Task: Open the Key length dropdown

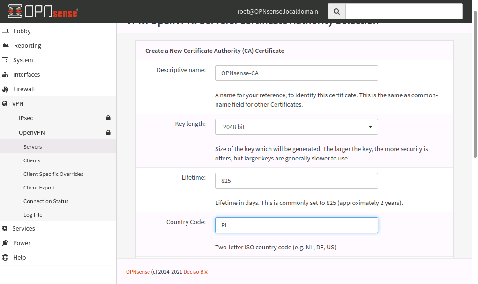Action: pyautogui.click(x=296, y=127)
